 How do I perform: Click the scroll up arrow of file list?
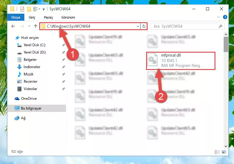pos(226,34)
